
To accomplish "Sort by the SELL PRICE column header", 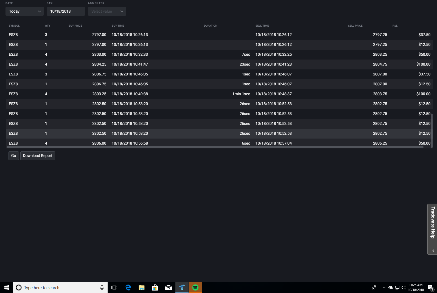I will tap(355, 26).
